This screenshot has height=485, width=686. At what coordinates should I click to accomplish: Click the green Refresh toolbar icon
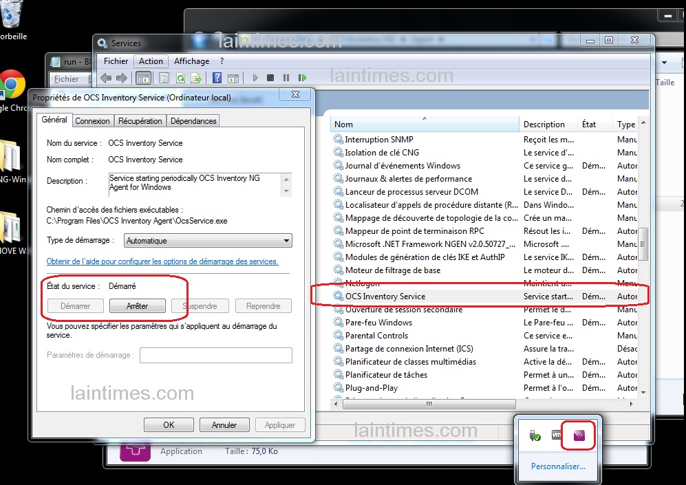click(x=180, y=78)
